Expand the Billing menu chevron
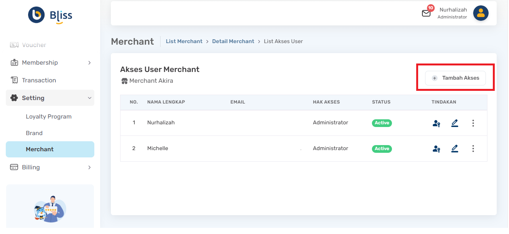 pyautogui.click(x=89, y=167)
